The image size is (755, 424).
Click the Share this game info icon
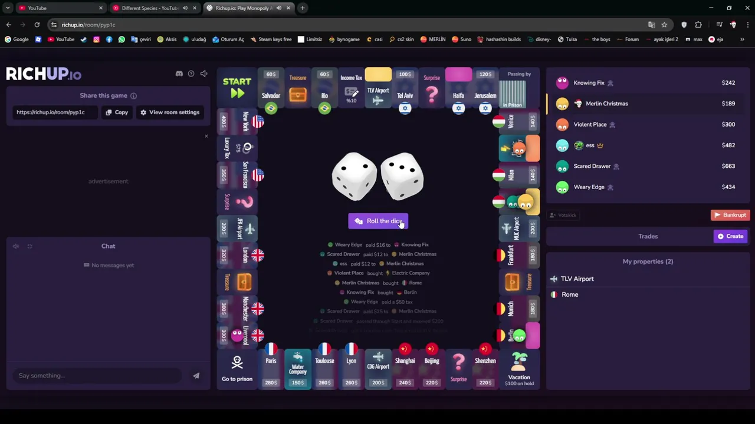point(133,96)
